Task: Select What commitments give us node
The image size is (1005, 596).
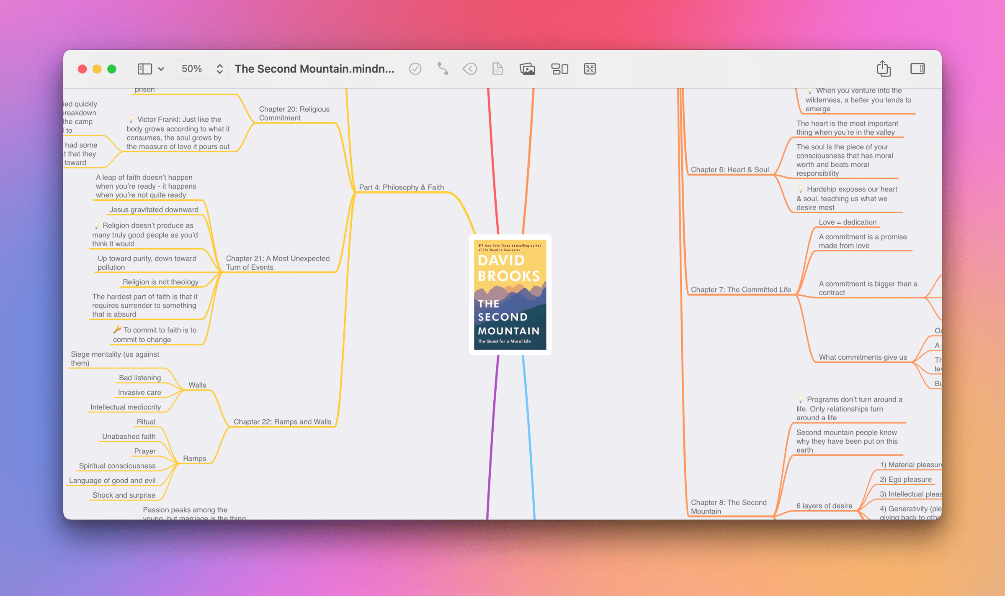Action: coord(863,357)
